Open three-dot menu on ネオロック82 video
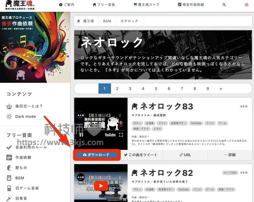Screen dimensions: 254x202 click(x=120, y=178)
